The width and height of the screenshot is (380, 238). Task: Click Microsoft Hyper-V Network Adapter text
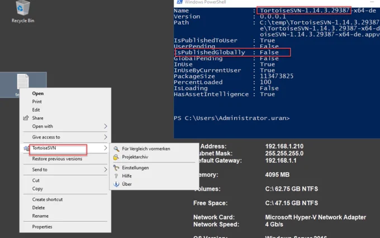coord(315,217)
